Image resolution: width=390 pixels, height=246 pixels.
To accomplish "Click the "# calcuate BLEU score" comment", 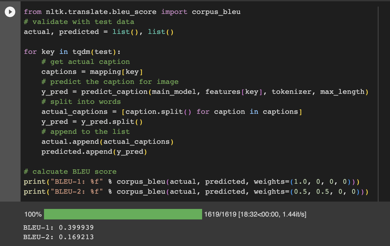I will click(x=70, y=172).
